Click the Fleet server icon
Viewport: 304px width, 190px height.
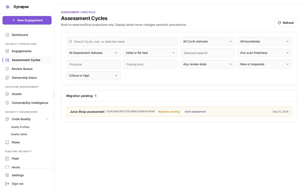[x=7, y=159]
